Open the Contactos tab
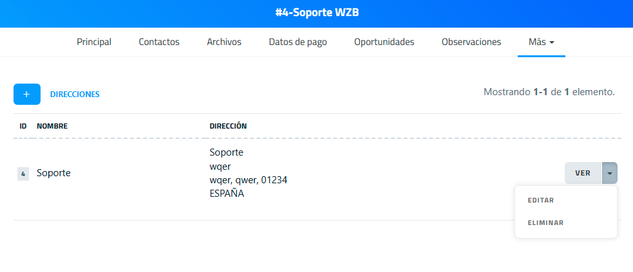 pos(159,42)
